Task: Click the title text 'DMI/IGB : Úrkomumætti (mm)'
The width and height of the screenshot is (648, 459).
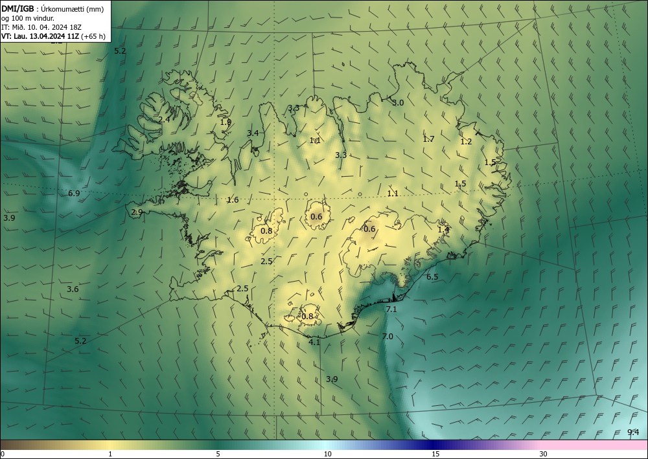Action: coord(52,9)
